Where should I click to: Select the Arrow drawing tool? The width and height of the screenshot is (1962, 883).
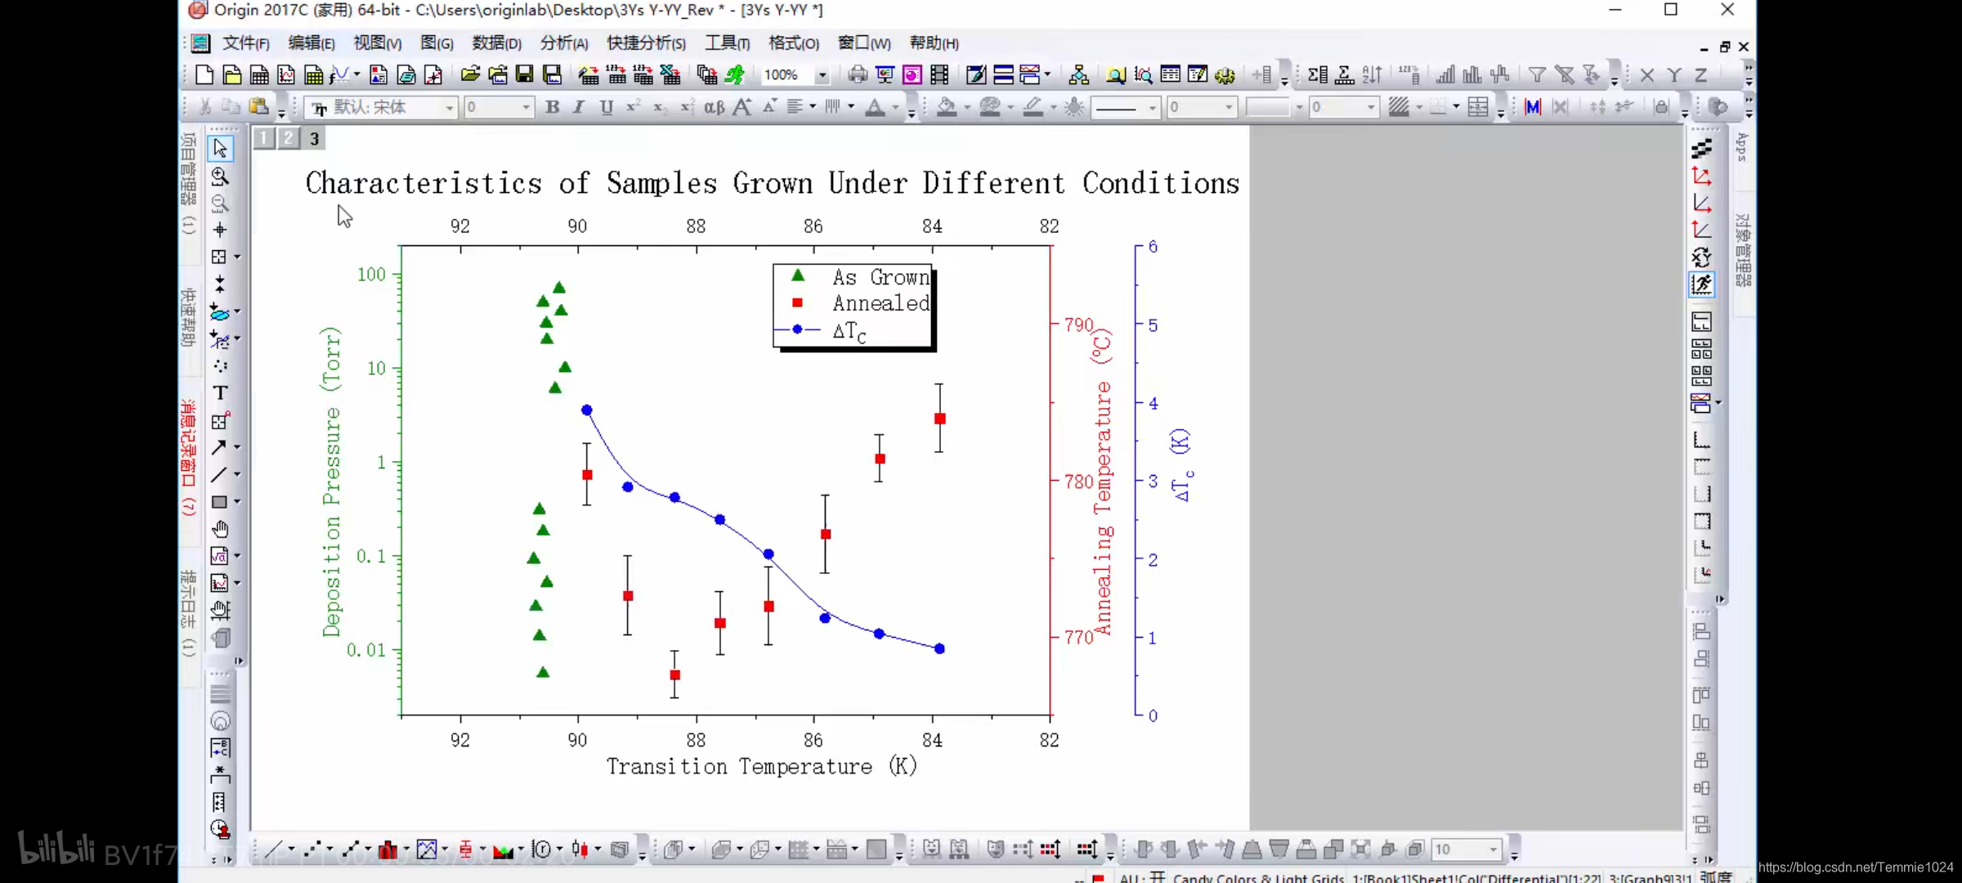coord(219,447)
